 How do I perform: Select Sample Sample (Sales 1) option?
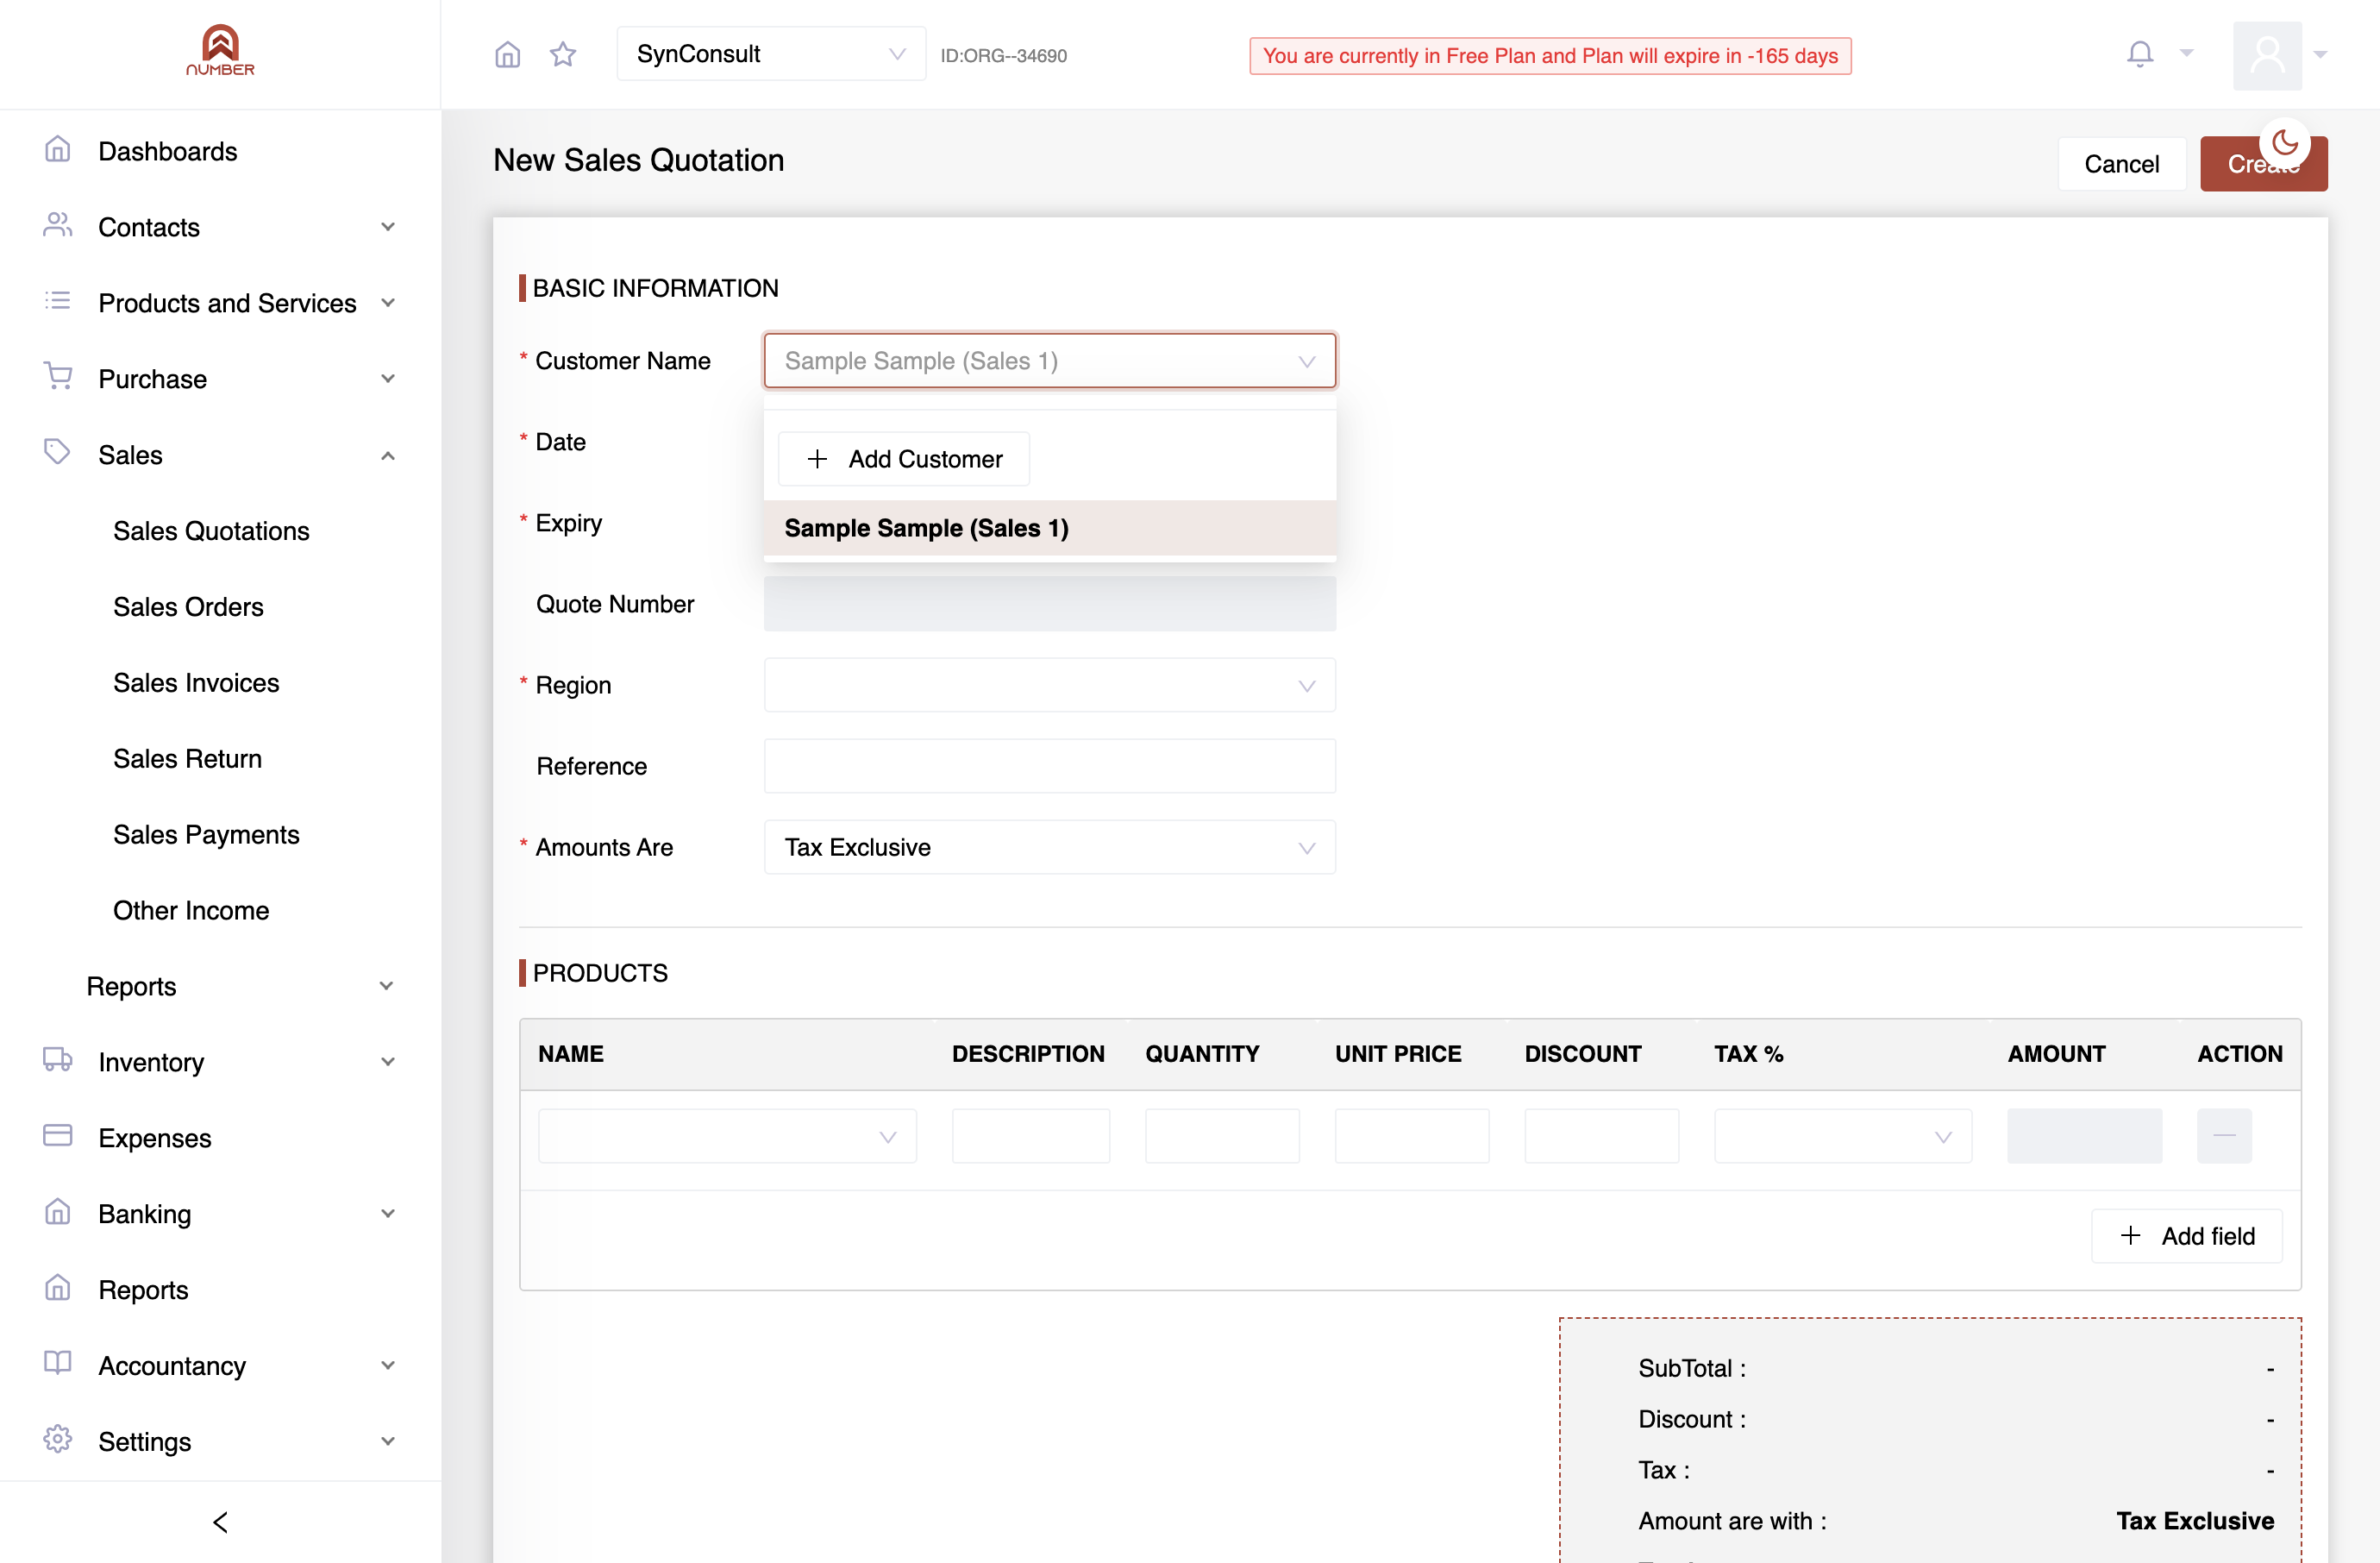coord(1049,528)
